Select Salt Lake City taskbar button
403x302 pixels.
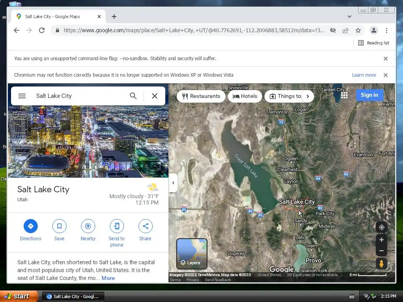click(x=73, y=296)
